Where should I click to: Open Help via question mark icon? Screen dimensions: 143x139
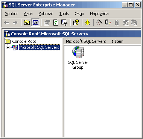(76, 23)
